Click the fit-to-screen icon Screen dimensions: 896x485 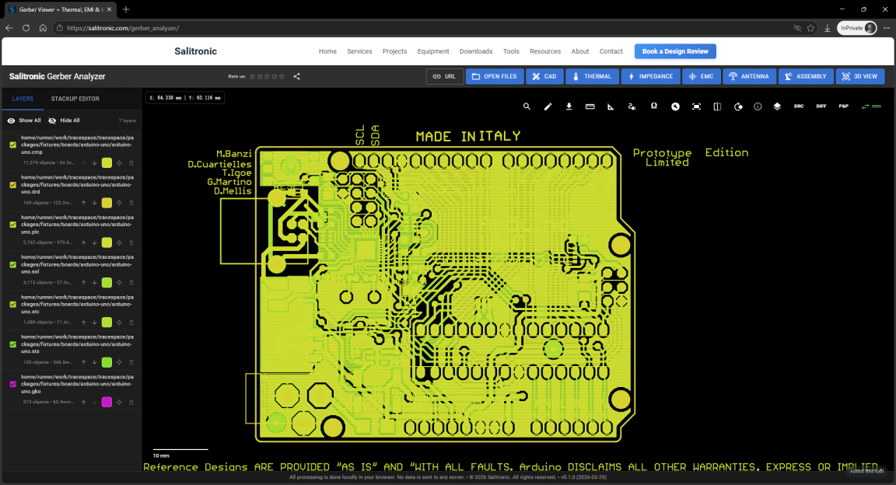pos(697,106)
